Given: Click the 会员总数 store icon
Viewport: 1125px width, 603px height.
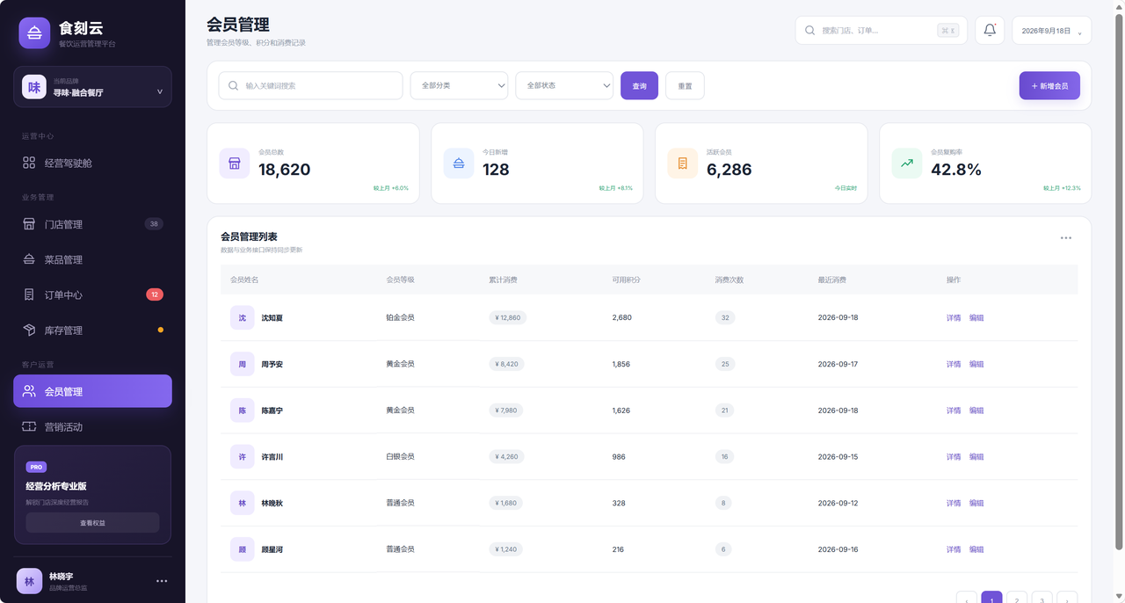Looking at the screenshot, I should coord(235,163).
